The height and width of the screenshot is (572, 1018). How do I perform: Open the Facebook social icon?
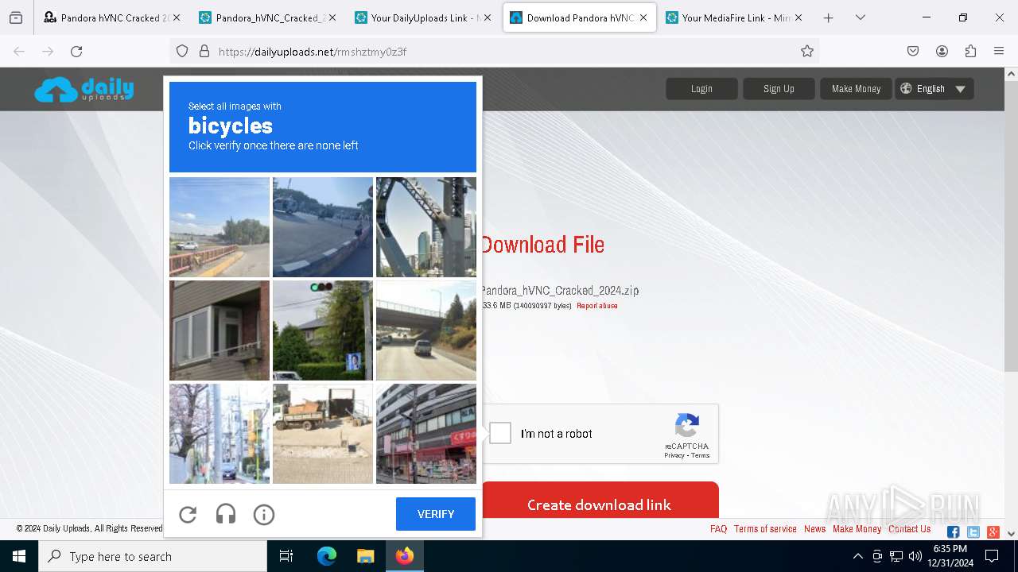[x=953, y=532]
